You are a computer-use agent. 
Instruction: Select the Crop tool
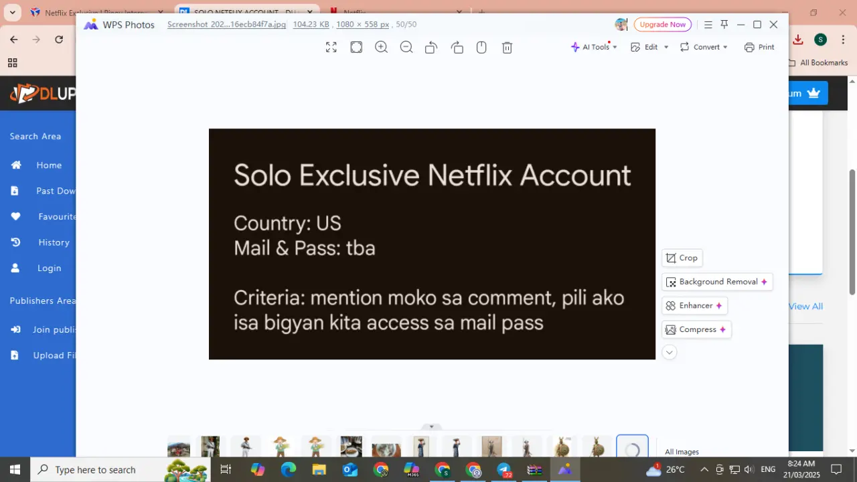(682, 258)
